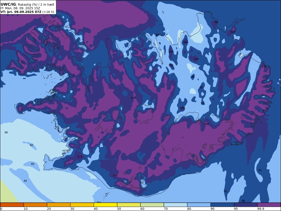This screenshot has width=281, height=211.
Task: Click the legend tick label "90"
Action: (x=212, y=209)
